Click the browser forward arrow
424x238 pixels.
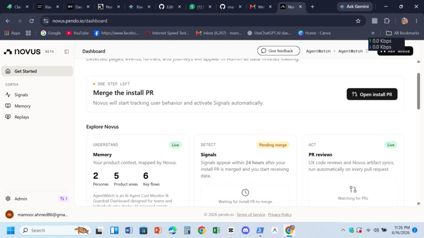pyautogui.click(x=19, y=21)
